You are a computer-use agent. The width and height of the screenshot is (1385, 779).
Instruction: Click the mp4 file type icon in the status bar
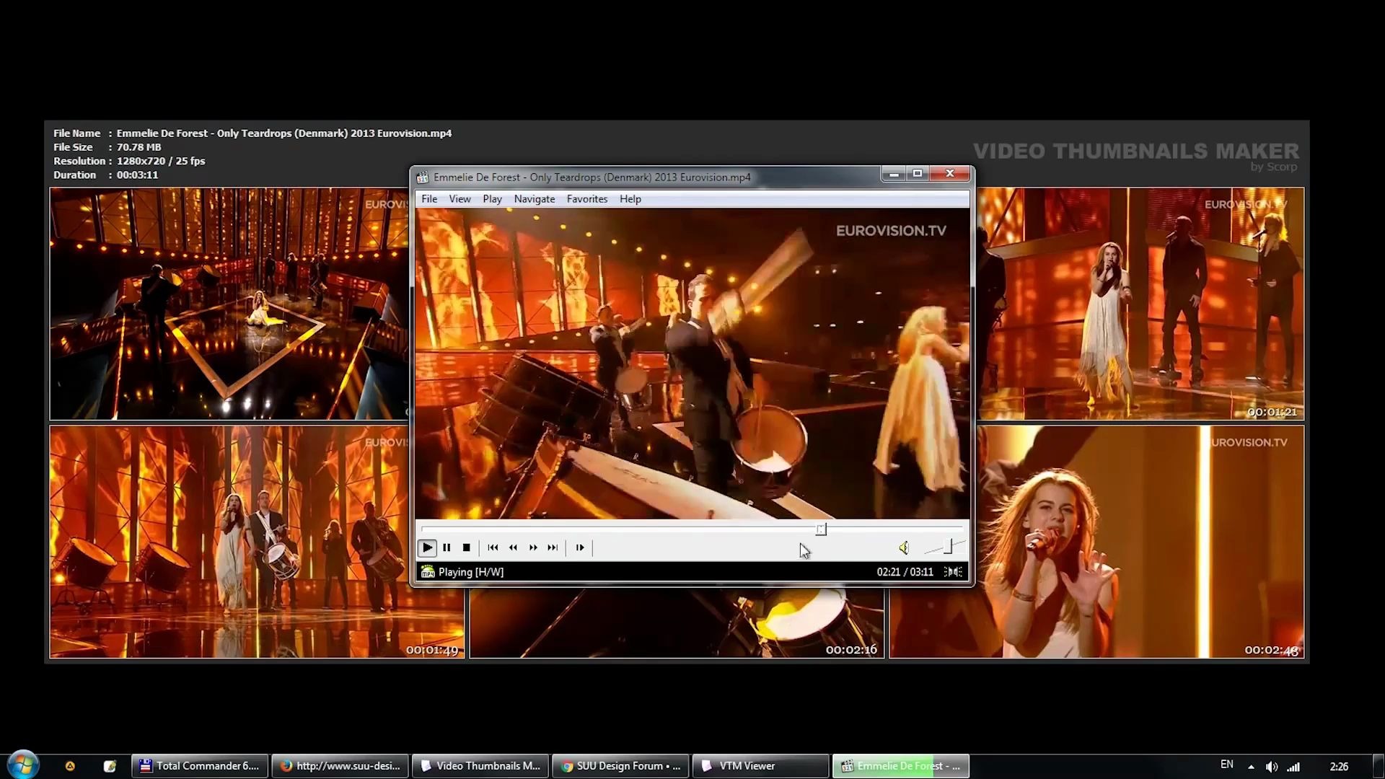tap(428, 572)
